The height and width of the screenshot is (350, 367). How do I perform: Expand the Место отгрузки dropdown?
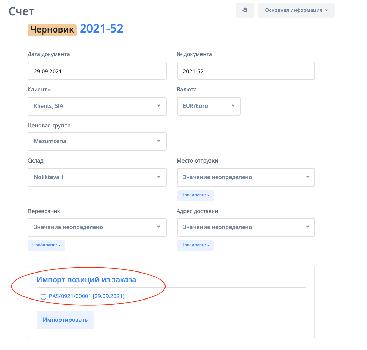click(x=246, y=177)
